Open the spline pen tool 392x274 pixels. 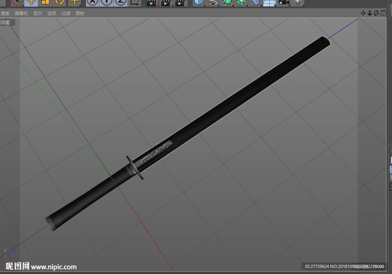[x=213, y=2]
